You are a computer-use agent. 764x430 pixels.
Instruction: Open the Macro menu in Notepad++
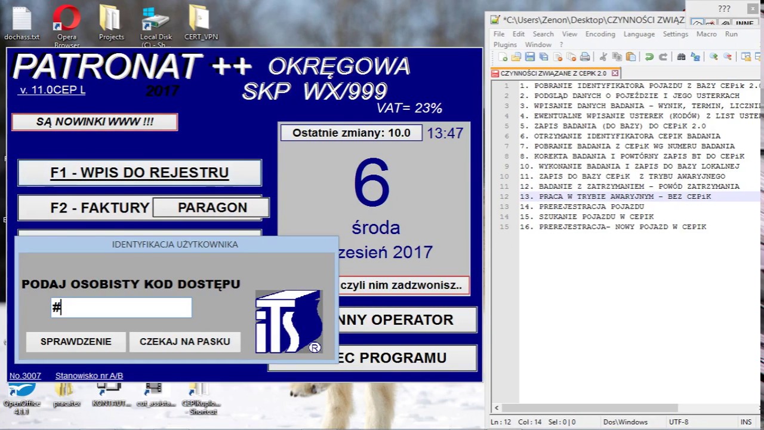click(x=707, y=34)
